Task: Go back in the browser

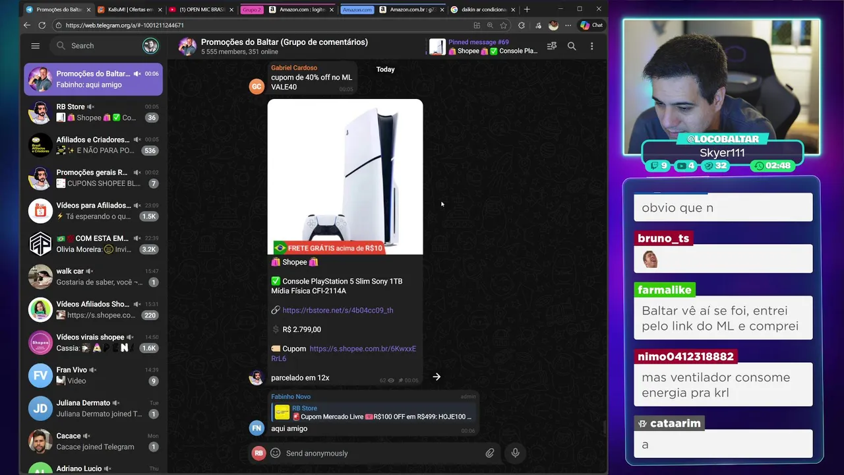Action: [x=27, y=25]
